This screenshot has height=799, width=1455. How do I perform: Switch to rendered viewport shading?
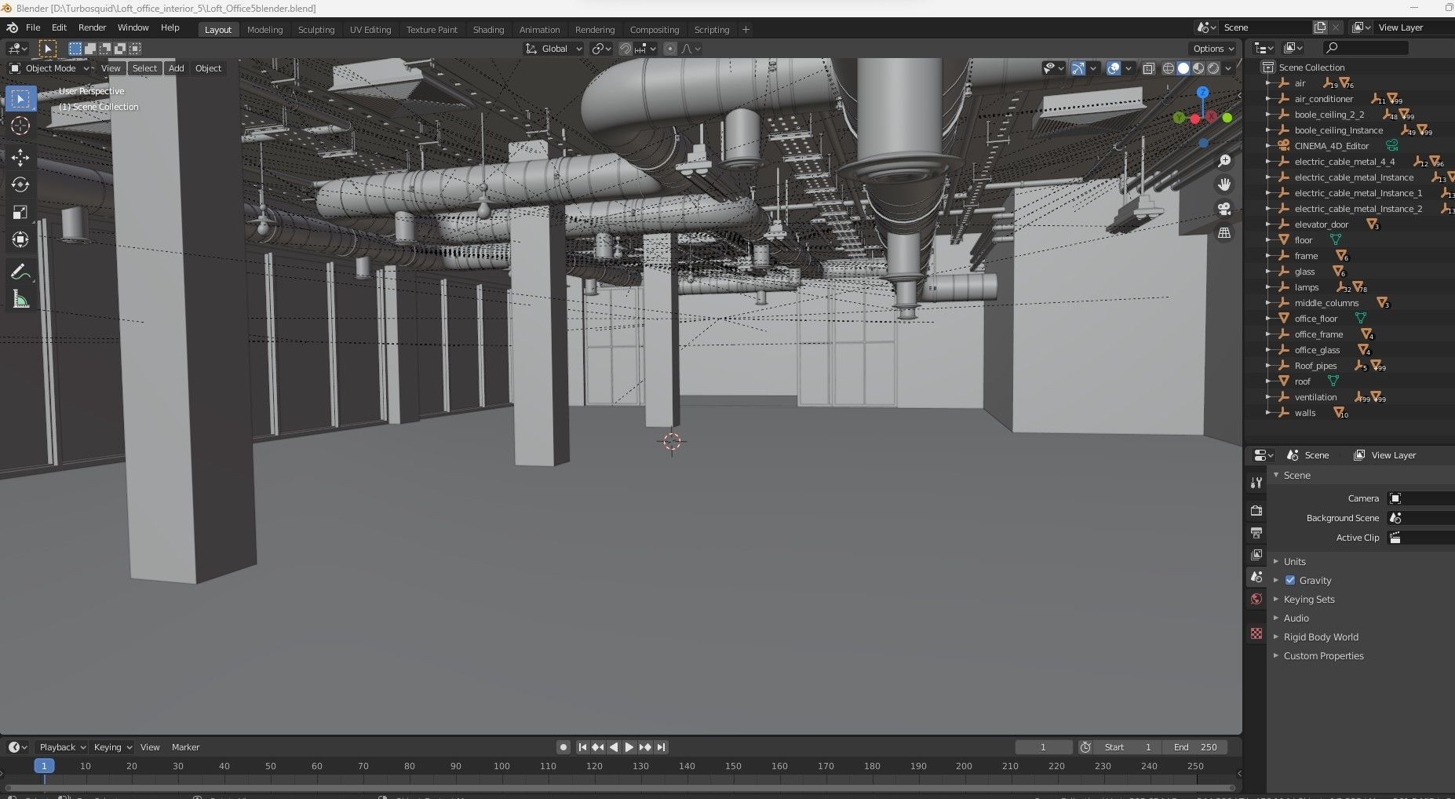(x=1213, y=68)
